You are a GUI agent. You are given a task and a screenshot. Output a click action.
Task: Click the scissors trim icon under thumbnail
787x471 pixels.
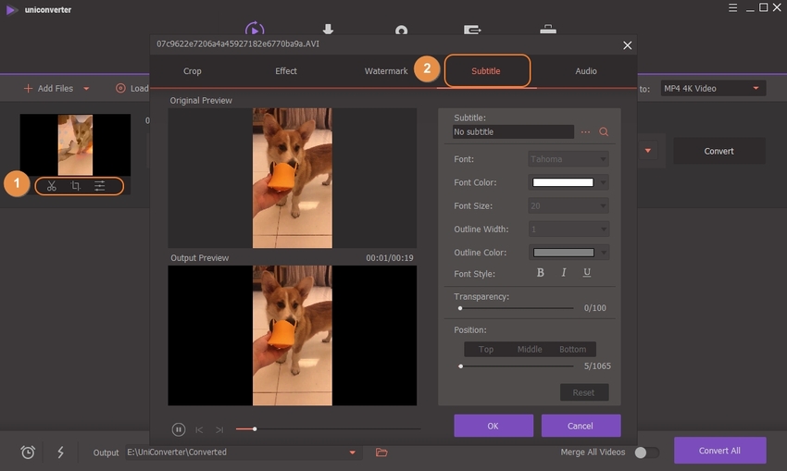tap(52, 186)
